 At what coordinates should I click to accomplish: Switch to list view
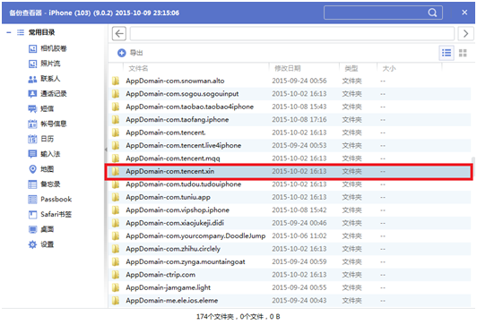click(x=447, y=53)
